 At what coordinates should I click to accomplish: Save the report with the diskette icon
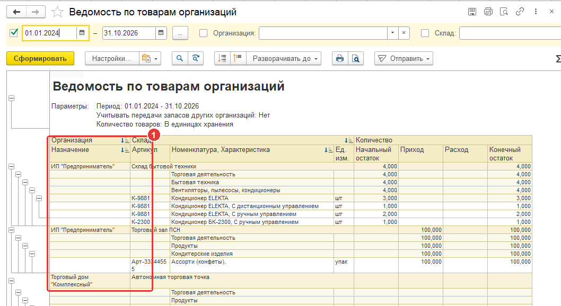tap(472, 12)
